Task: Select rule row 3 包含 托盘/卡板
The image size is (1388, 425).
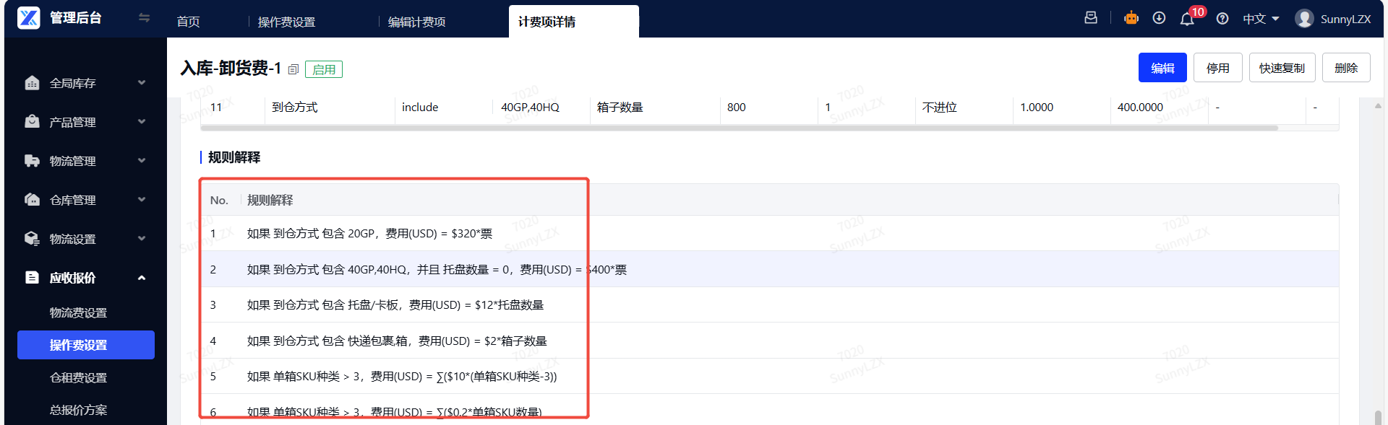Action: [x=769, y=304]
